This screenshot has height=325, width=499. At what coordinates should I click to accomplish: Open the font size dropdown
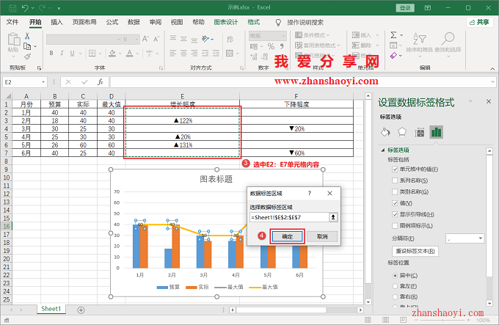[x=136, y=40]
